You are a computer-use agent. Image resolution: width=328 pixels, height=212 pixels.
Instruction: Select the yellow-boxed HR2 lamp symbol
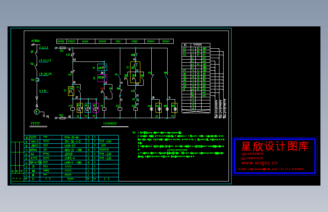tap(174, 108)
